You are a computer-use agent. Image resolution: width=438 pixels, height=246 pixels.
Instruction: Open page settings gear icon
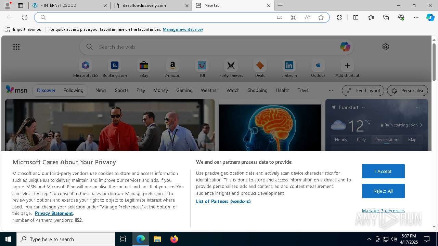tap(386, 47)
